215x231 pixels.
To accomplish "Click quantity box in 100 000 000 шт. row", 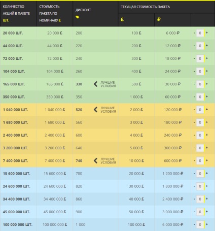I will [200, 224].
